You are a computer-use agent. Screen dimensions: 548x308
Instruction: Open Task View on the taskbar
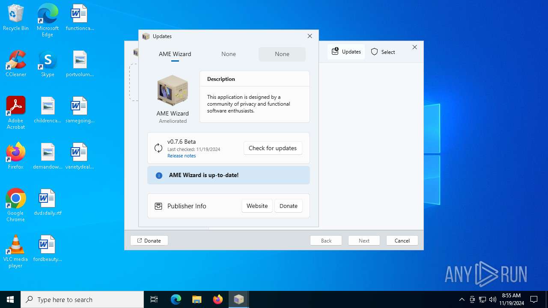coord(154,299)
